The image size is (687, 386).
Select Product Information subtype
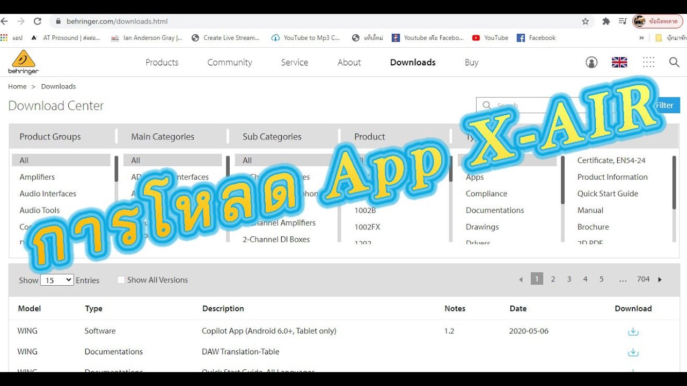pyautogui.click(x=612, y=177)
